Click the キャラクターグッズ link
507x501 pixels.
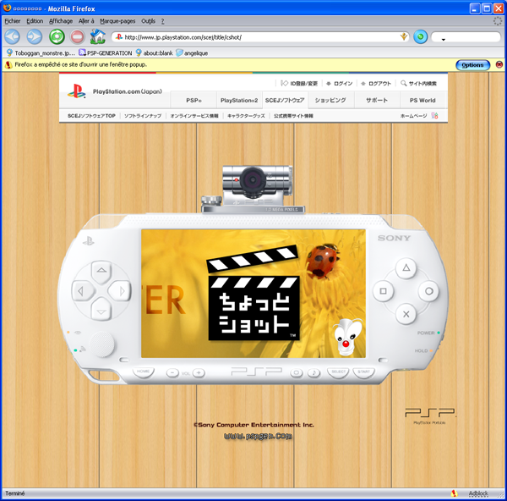(x=246, y=116)
